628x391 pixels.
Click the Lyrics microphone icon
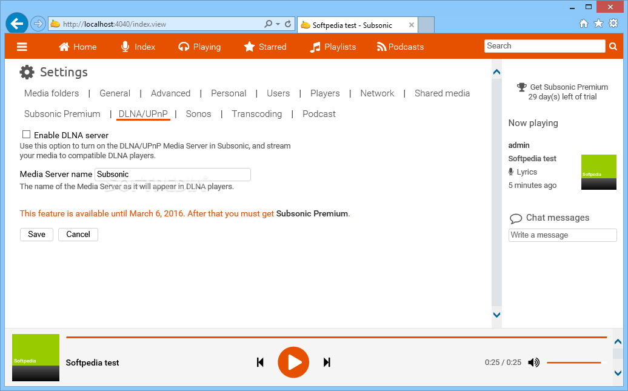pyautogui.click(x=510, y=172)
